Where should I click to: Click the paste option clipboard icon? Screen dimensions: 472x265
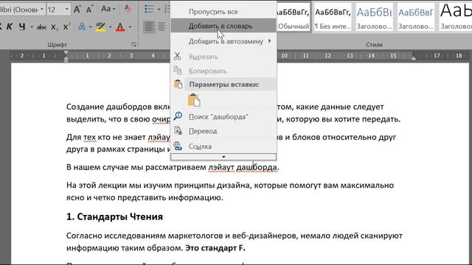(x=194, y=100)
